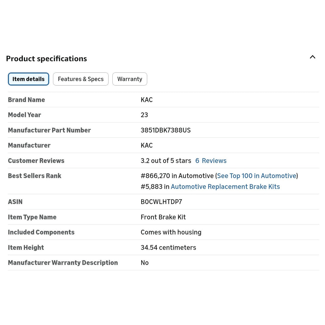Open Automotive Replacement Brake Kits category link
The width and height of the screenshot is (325, 325).
point(225,187)
